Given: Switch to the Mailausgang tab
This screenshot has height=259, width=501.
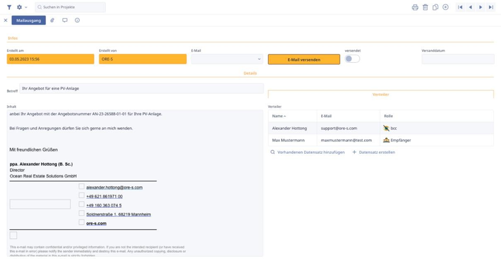Looking at the screenshot, I should [x=29, y=20].
